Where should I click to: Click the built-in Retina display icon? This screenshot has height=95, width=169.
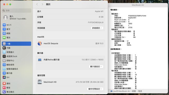click(40, 60)
